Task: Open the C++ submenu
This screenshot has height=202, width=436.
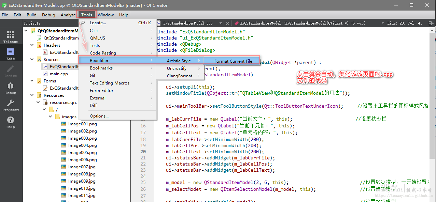Action: (117, 30)
